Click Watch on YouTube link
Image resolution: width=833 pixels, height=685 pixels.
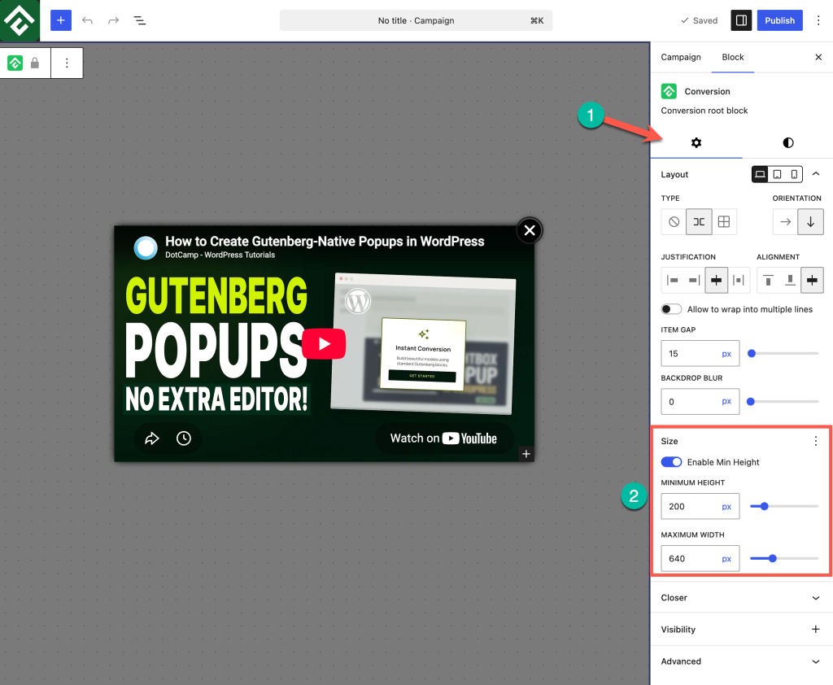[x=443, y=438]
